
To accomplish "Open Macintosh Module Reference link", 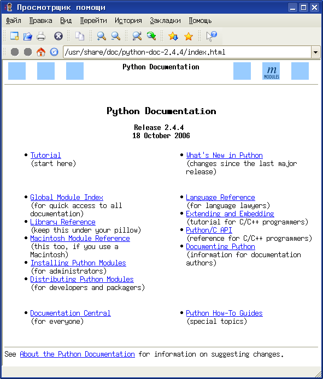I will click(80, 239).
